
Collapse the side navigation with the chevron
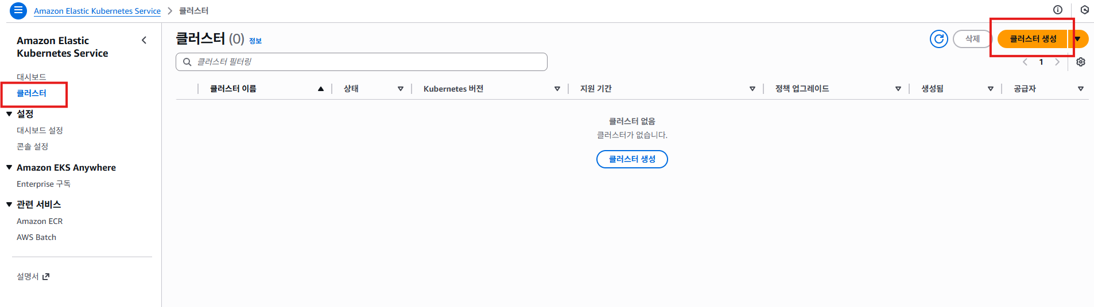click(x=144, y=40)
